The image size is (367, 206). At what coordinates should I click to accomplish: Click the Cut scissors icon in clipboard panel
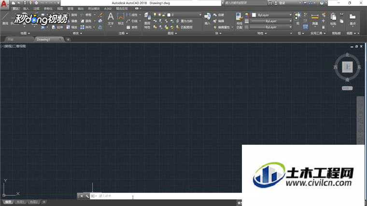click(342, 15)
